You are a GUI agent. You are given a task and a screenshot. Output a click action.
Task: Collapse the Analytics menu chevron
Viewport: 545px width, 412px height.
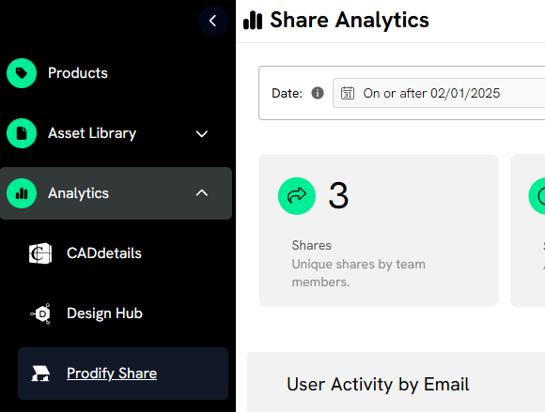coord(202,193)
